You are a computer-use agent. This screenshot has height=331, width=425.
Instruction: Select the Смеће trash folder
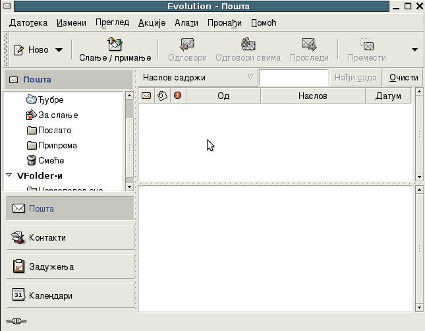click(51, 161)
